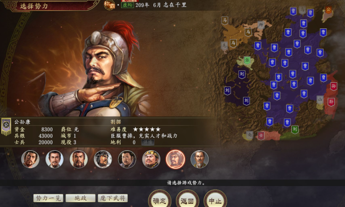345x207 pixels.
Task: Select the golden-crowned warlord portrait
Action: point(151,159)
